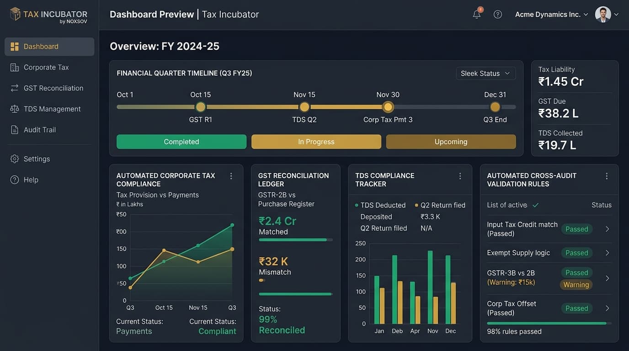Select the Corp Tax Pmt 3 timeline marker
The width and height of the screenshot is (629, 351).
(x=388, y=107)
